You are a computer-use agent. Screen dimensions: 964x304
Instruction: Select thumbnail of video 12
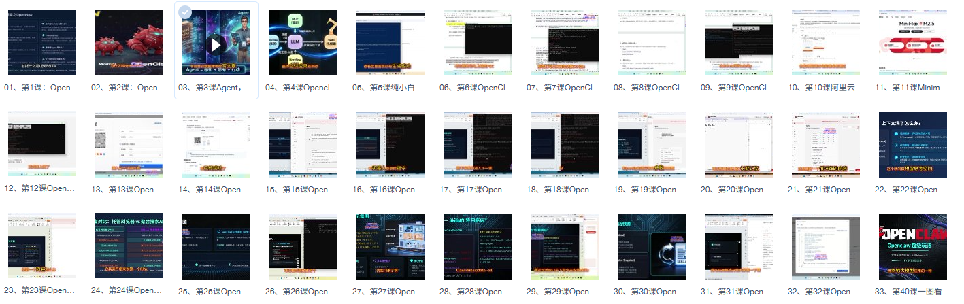(x=42, y=145)
